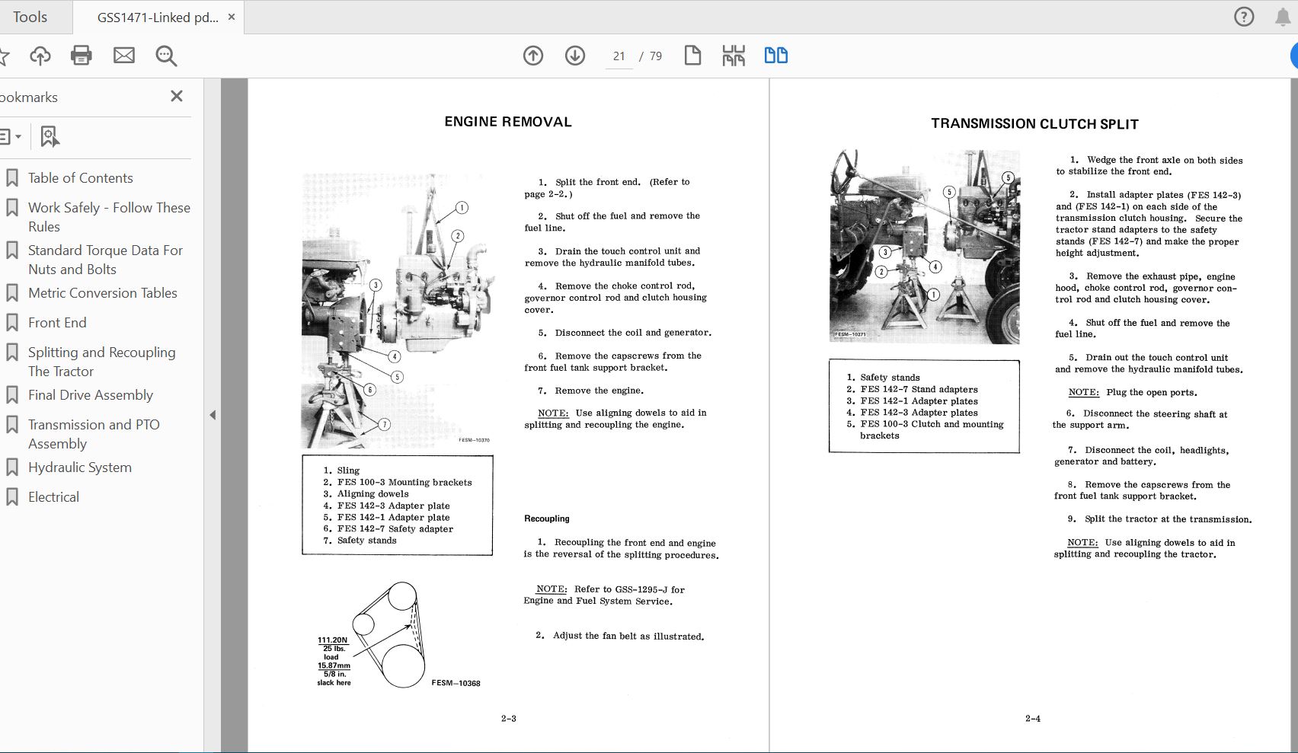The width and height of the screenshot is (1298, 753).
Task: Toggle two-page view mode
Action: click(776, 56)
